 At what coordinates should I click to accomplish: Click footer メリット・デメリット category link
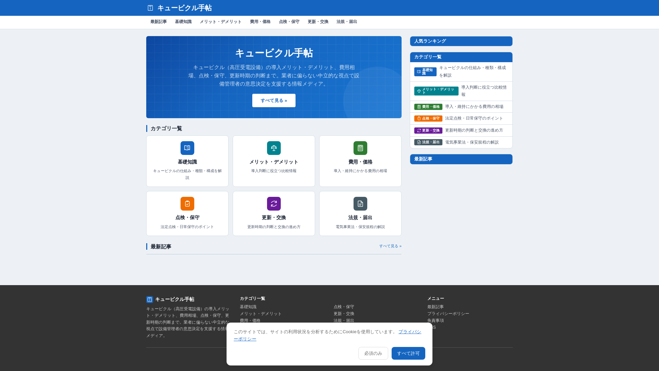pyautogui.click(x=261, y=314)
